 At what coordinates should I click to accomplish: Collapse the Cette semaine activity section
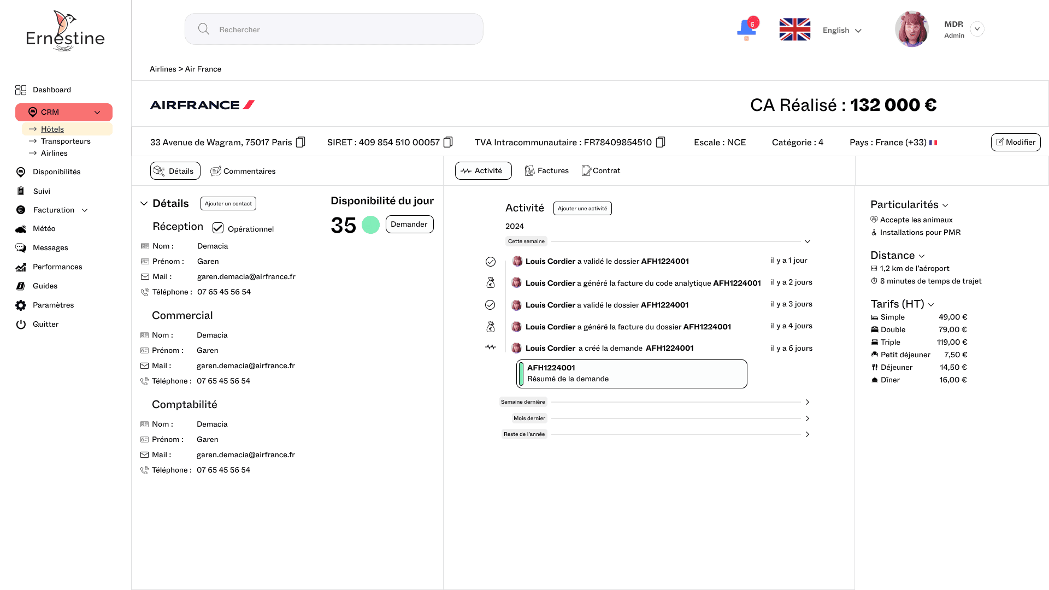(807, 241)
